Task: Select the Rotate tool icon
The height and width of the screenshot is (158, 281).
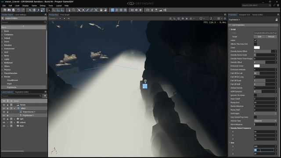Action: point(38,10)
